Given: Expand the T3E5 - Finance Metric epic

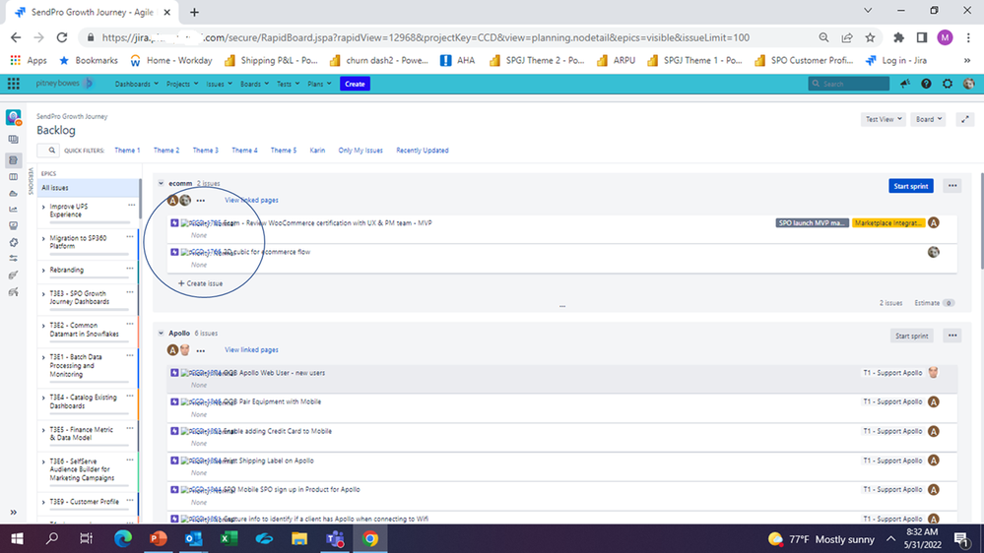Looking at the screenshot, I should pos(43,430).
